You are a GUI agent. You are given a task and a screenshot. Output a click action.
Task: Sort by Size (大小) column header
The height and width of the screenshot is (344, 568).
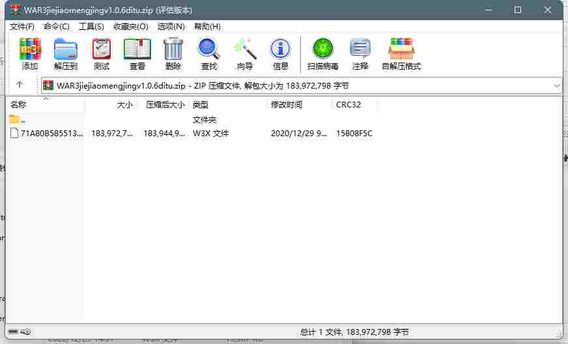point(111,105)
